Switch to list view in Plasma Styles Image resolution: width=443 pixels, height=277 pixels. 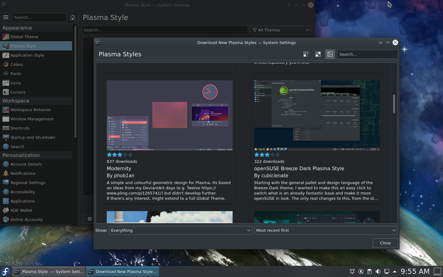[x=306, y=54]
